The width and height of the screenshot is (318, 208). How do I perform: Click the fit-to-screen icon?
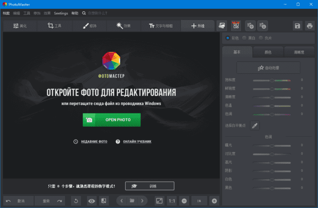point(159,201)
